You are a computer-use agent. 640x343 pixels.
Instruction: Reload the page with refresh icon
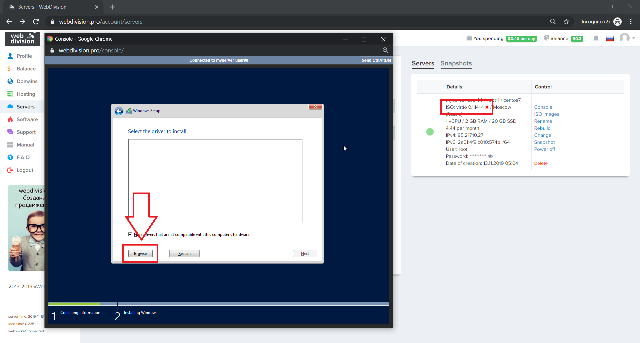[36, 22]
